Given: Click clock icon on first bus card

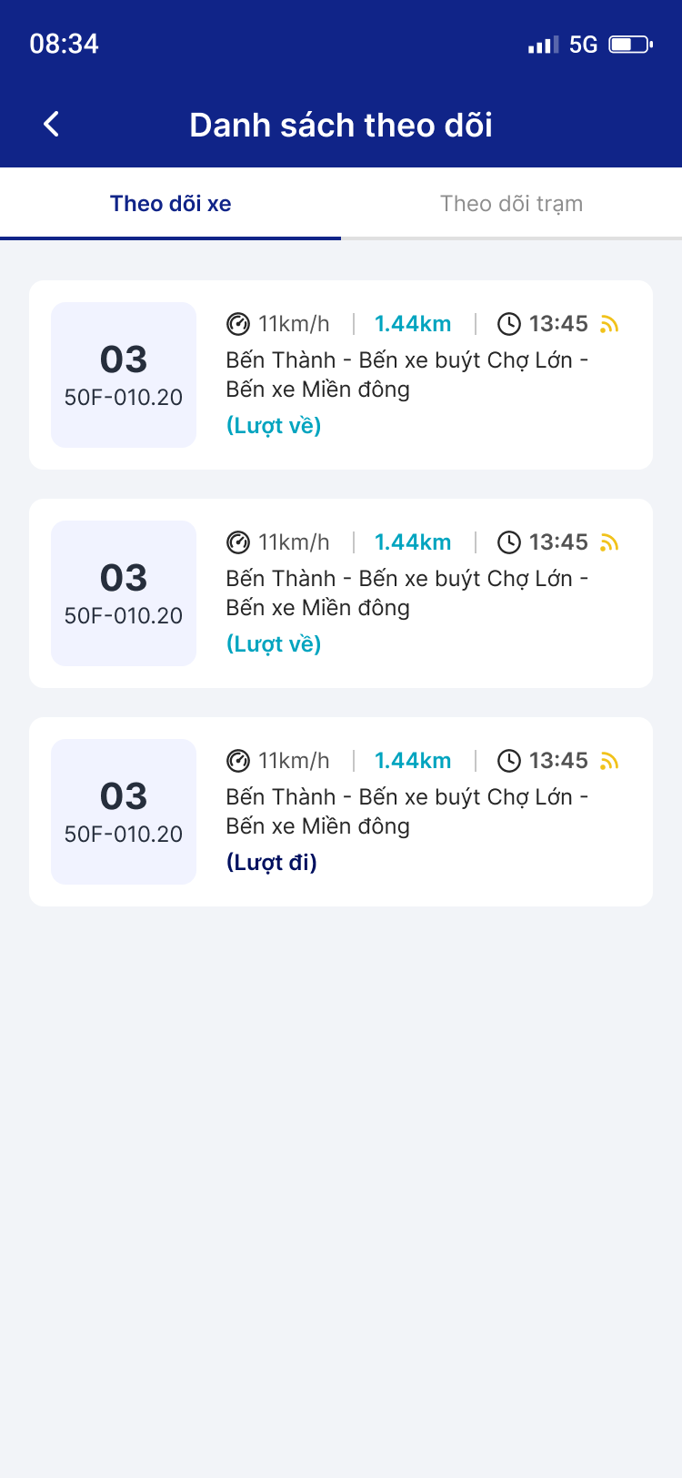Looking at the screenshot, I should (x=509, y=324).
